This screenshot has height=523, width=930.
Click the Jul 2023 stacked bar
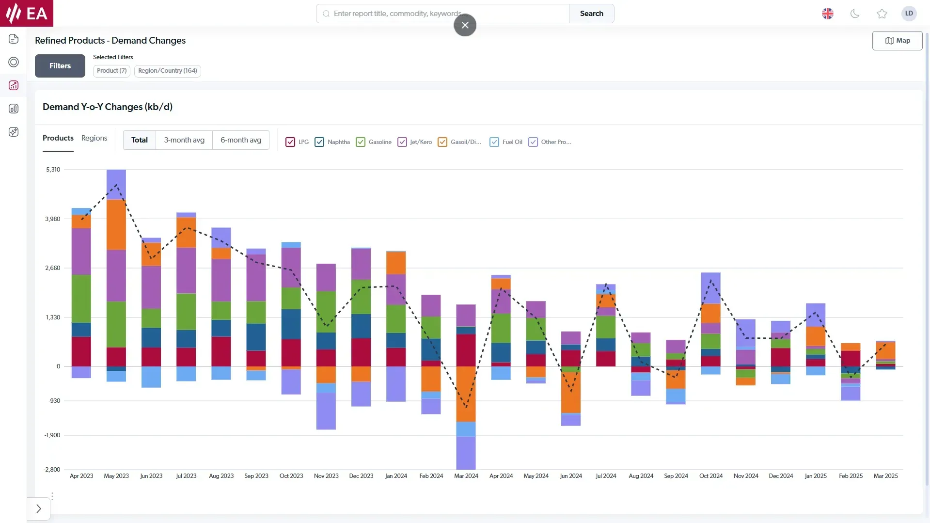186,297
